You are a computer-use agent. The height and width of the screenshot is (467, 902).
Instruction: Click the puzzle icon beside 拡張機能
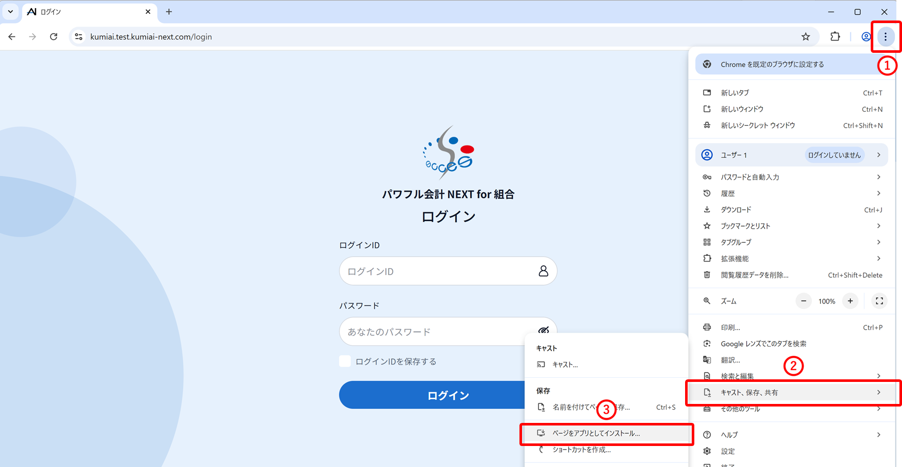707,259
